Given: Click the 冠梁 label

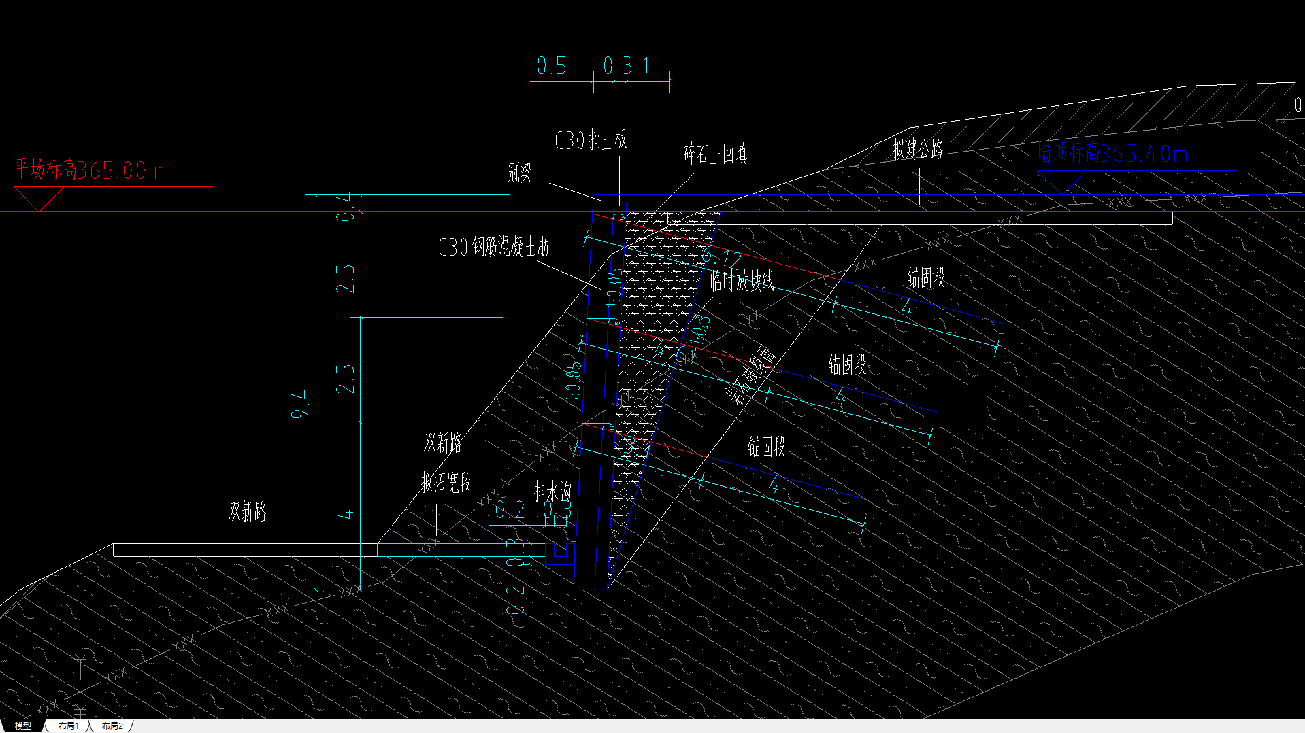Looking at the screenshot, I should [519, 173].
